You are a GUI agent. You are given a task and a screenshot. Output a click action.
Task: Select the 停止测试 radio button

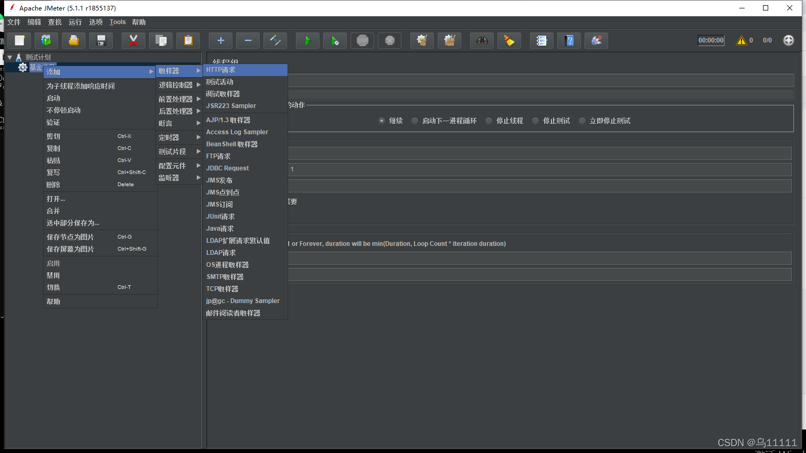point(536,121)
